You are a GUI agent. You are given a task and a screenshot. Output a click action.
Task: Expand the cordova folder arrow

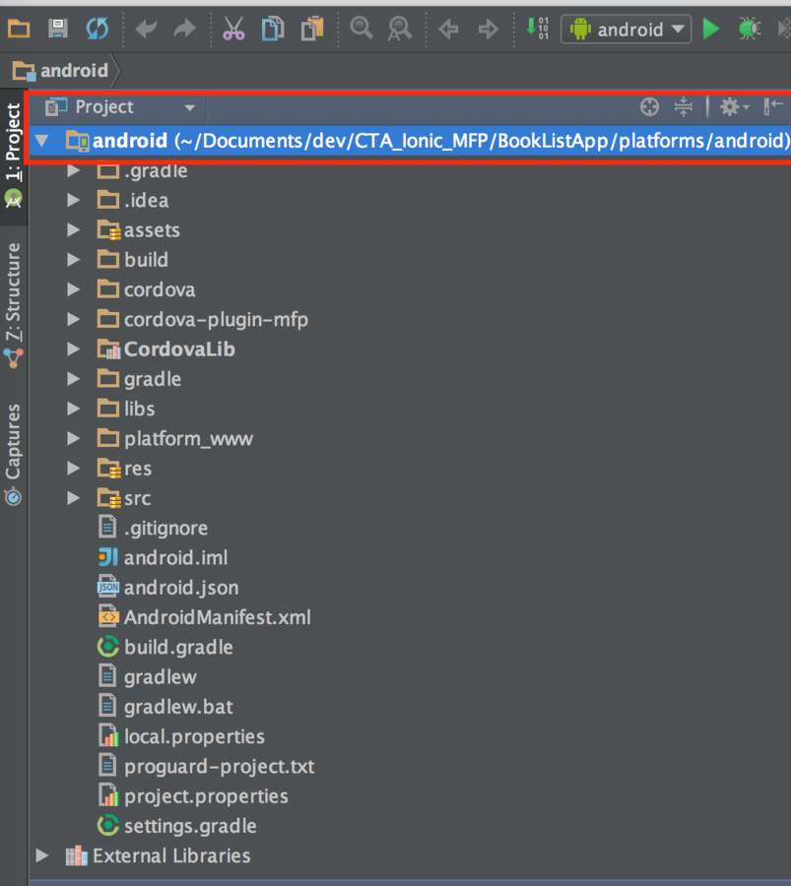73,289
